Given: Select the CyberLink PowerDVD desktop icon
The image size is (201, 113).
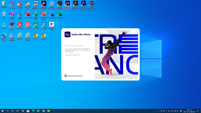Looking at the screenshot, I should [x=44, y=5].
